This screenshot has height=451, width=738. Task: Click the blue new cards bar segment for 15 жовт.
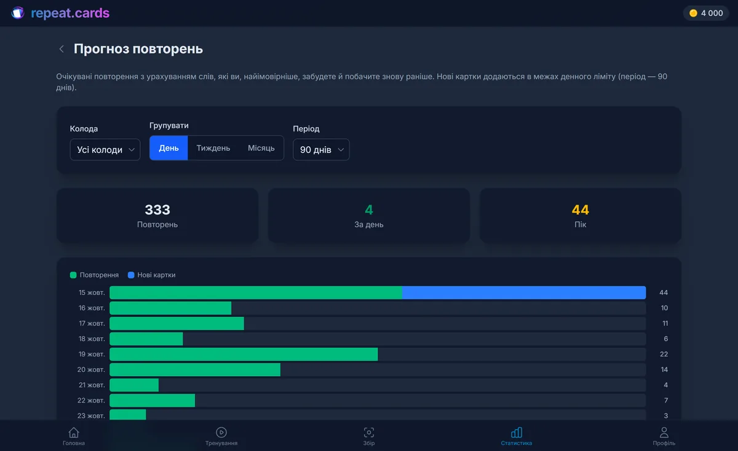524,292
